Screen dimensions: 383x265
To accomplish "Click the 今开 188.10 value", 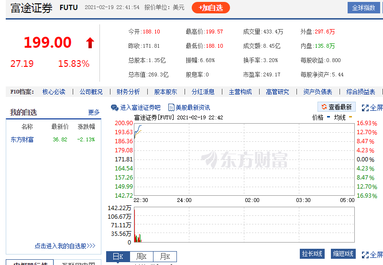I will click(x=152, y=32).
